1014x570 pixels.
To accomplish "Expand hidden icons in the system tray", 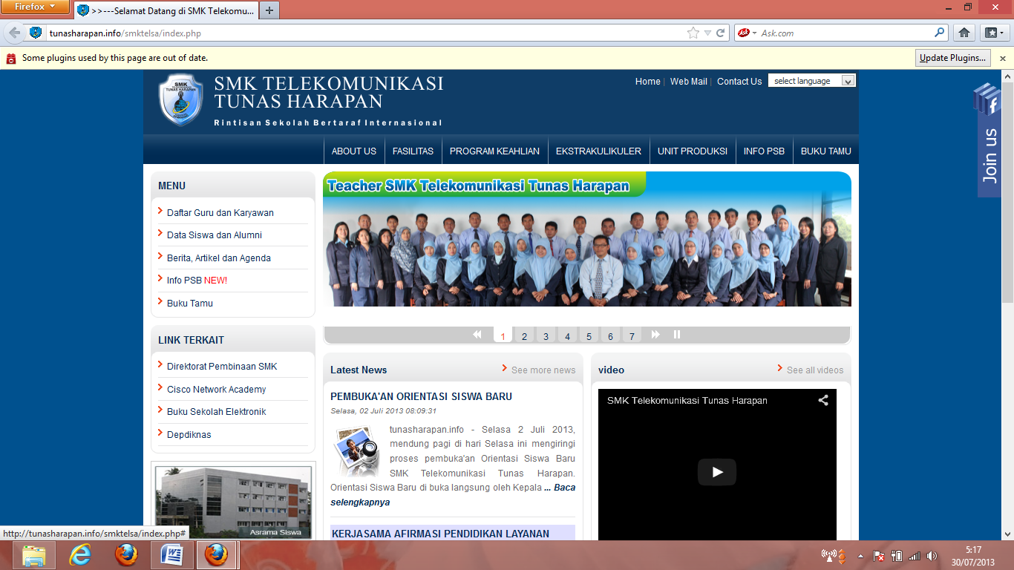I will 860,555.
